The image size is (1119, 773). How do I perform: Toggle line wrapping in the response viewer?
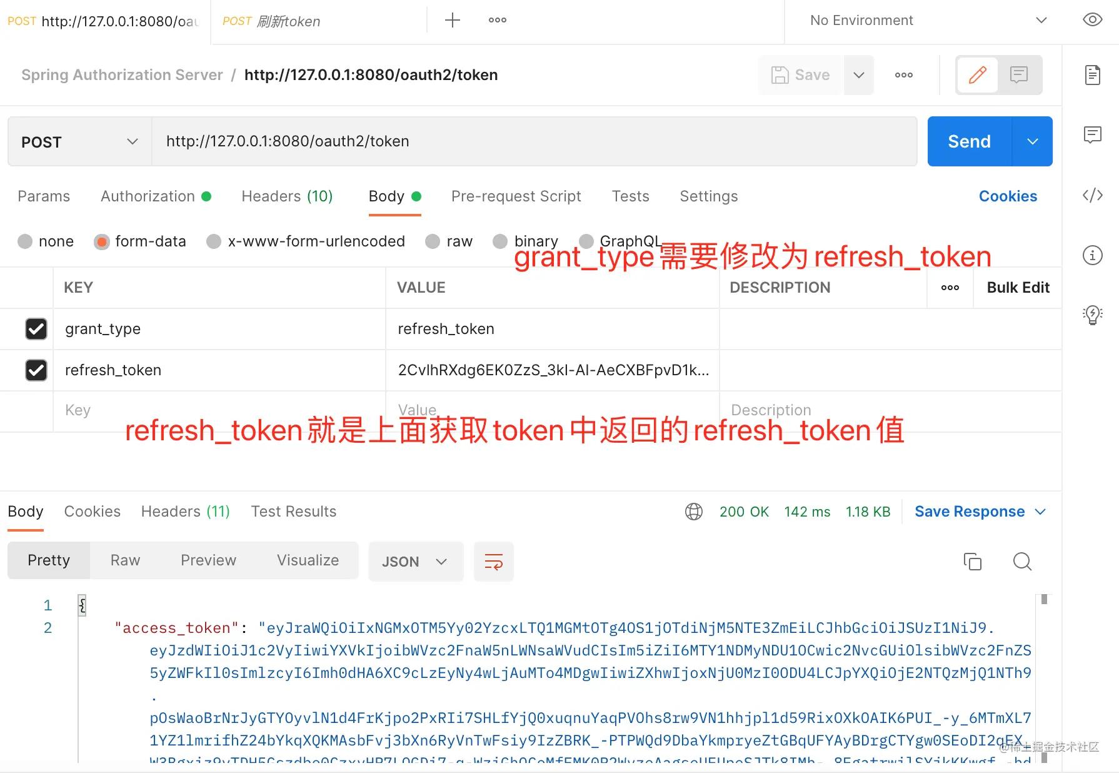click(493, 562)
